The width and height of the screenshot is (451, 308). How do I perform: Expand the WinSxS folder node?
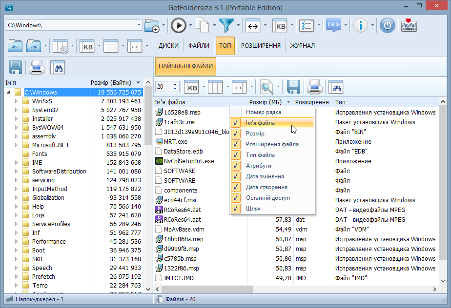16,101
